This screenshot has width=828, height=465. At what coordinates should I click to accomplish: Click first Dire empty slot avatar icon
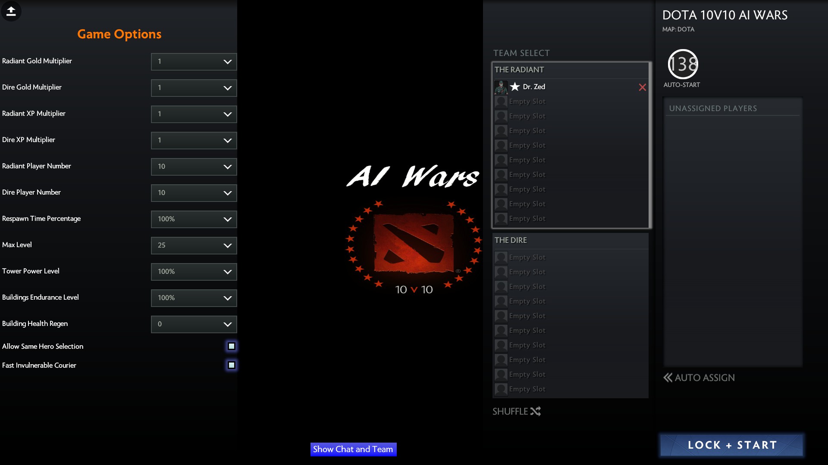tap(501, 257)
